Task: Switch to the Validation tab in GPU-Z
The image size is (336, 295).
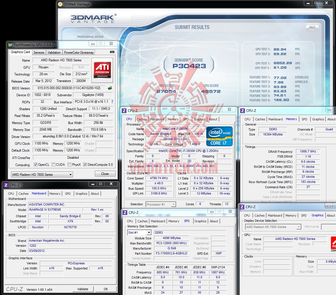Action: (x=54, y=53)
